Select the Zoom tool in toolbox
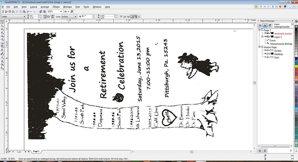 coord(2,29)
